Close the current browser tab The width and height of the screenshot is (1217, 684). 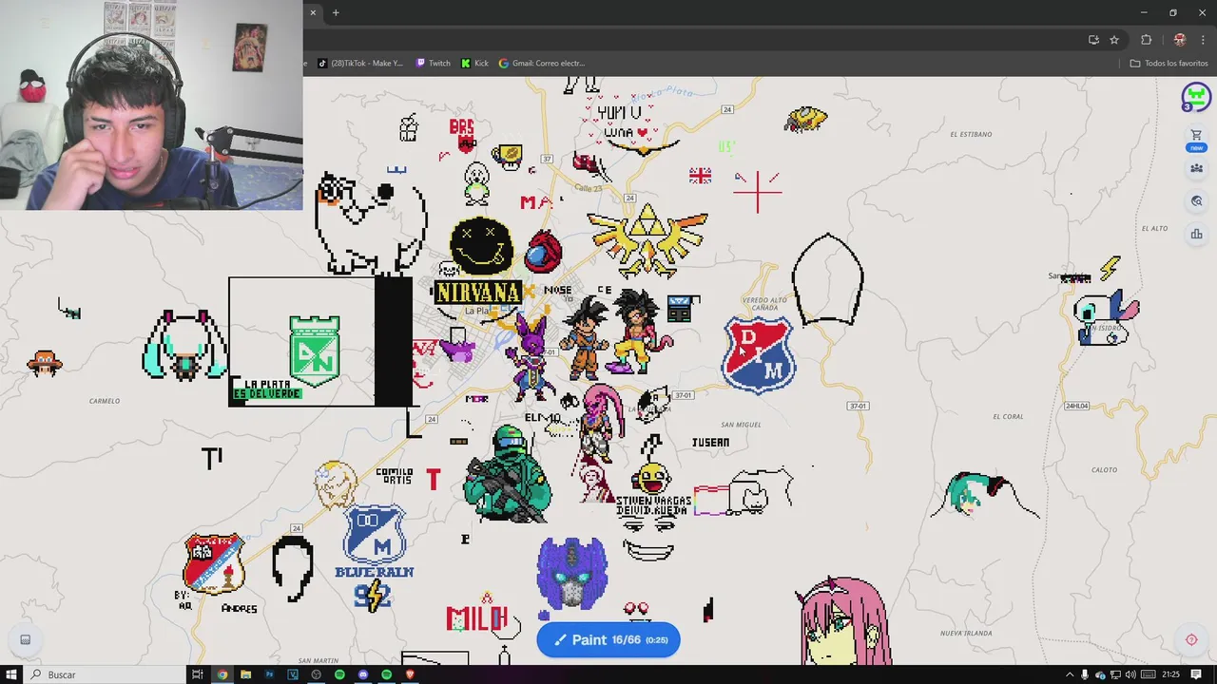coord(313,12)
